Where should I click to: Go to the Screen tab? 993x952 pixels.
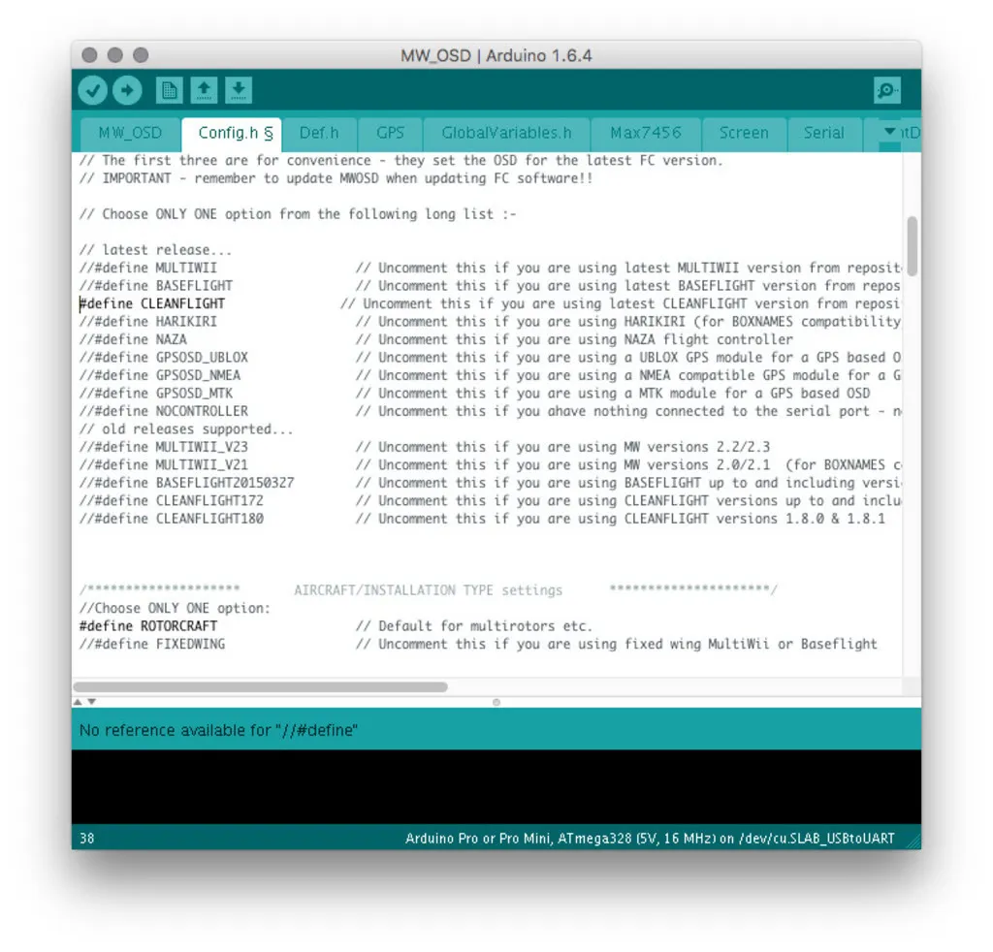744,134
